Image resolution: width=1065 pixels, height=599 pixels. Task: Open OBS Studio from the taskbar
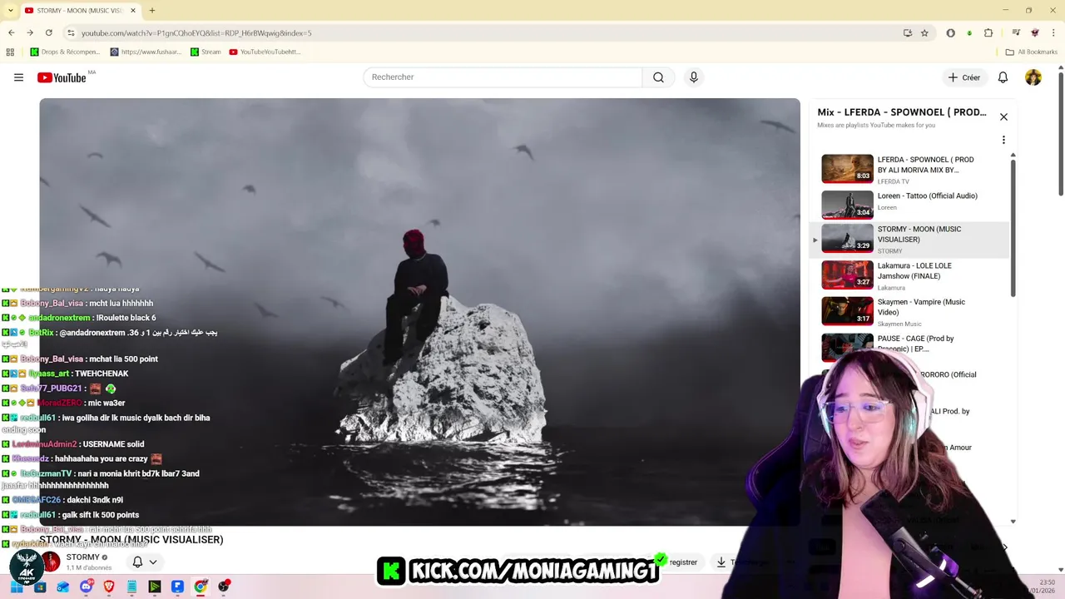pos(223,587)
